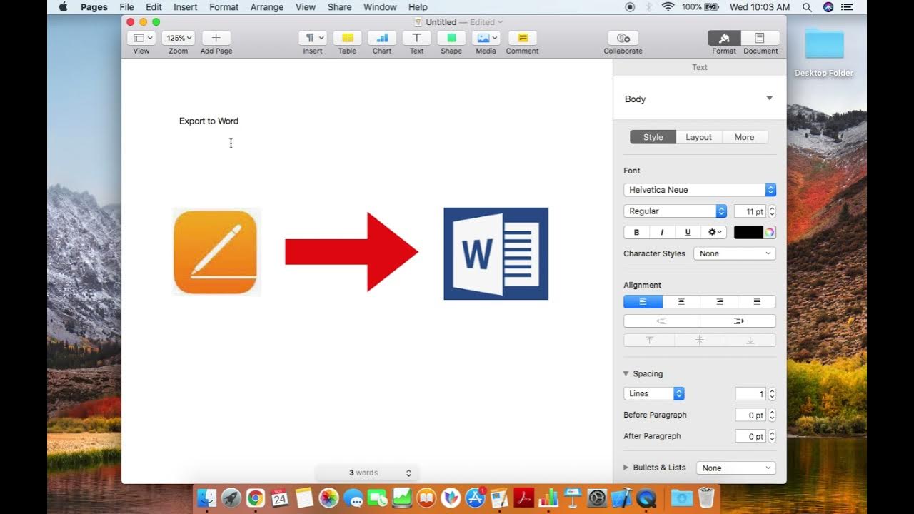Click the black text color swatch
The width and height of the screenshot is (914, 514).
tap(748, 232)
